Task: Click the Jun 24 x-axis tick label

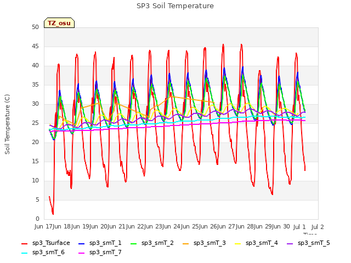Action: click(172, 226)
